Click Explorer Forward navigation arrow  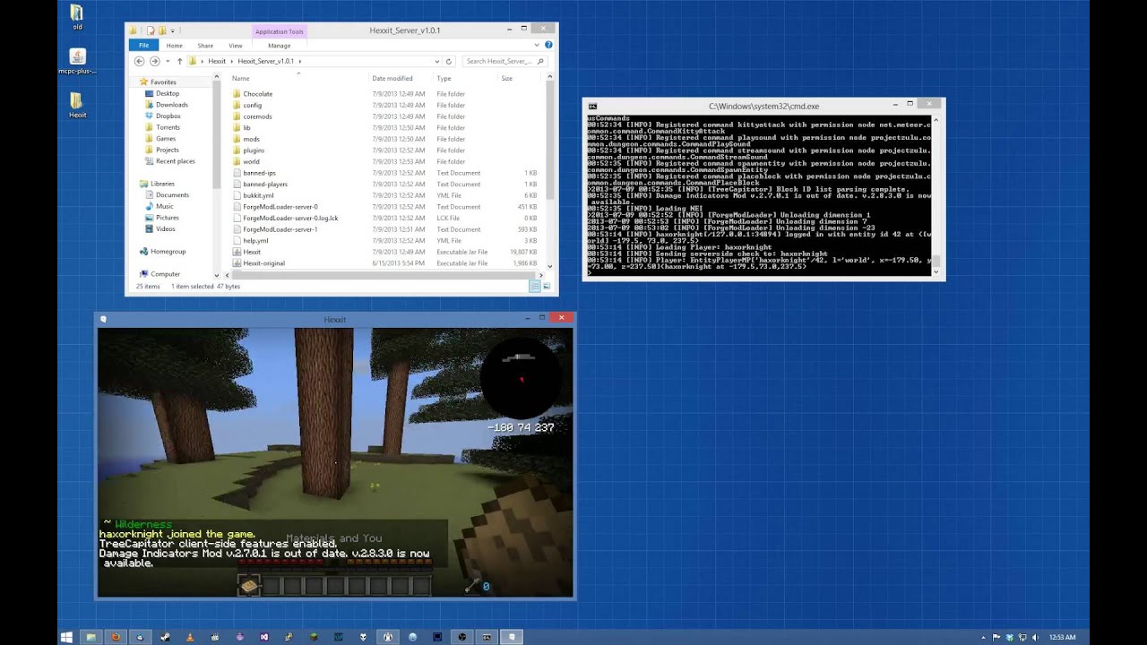(154, 61)
